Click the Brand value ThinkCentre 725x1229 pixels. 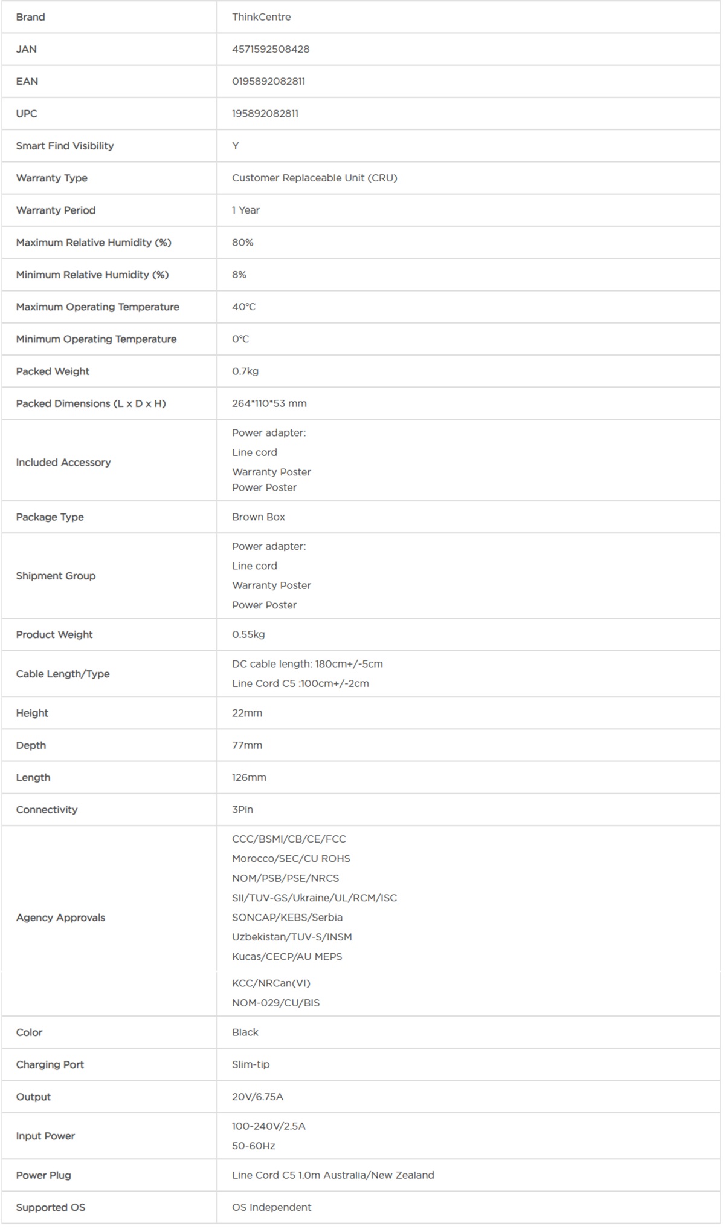point(261,17)
